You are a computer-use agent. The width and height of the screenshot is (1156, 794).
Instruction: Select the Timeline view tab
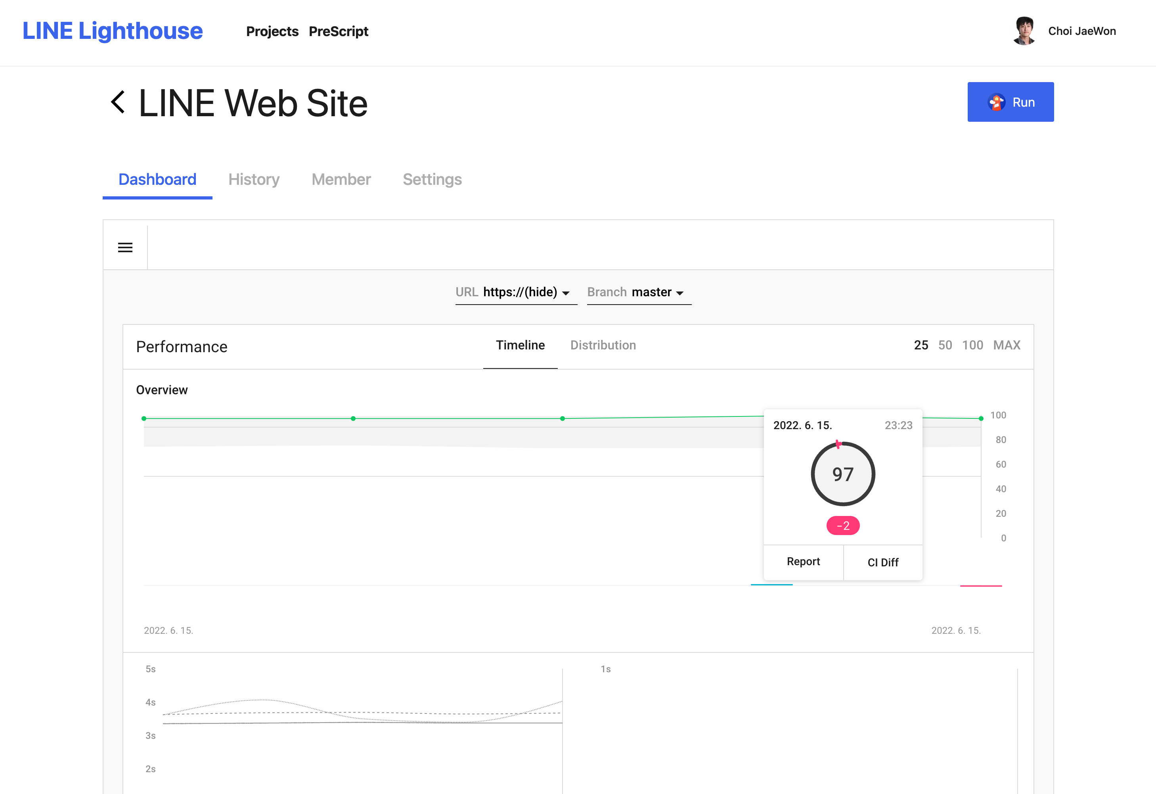[x=520, y=345]
